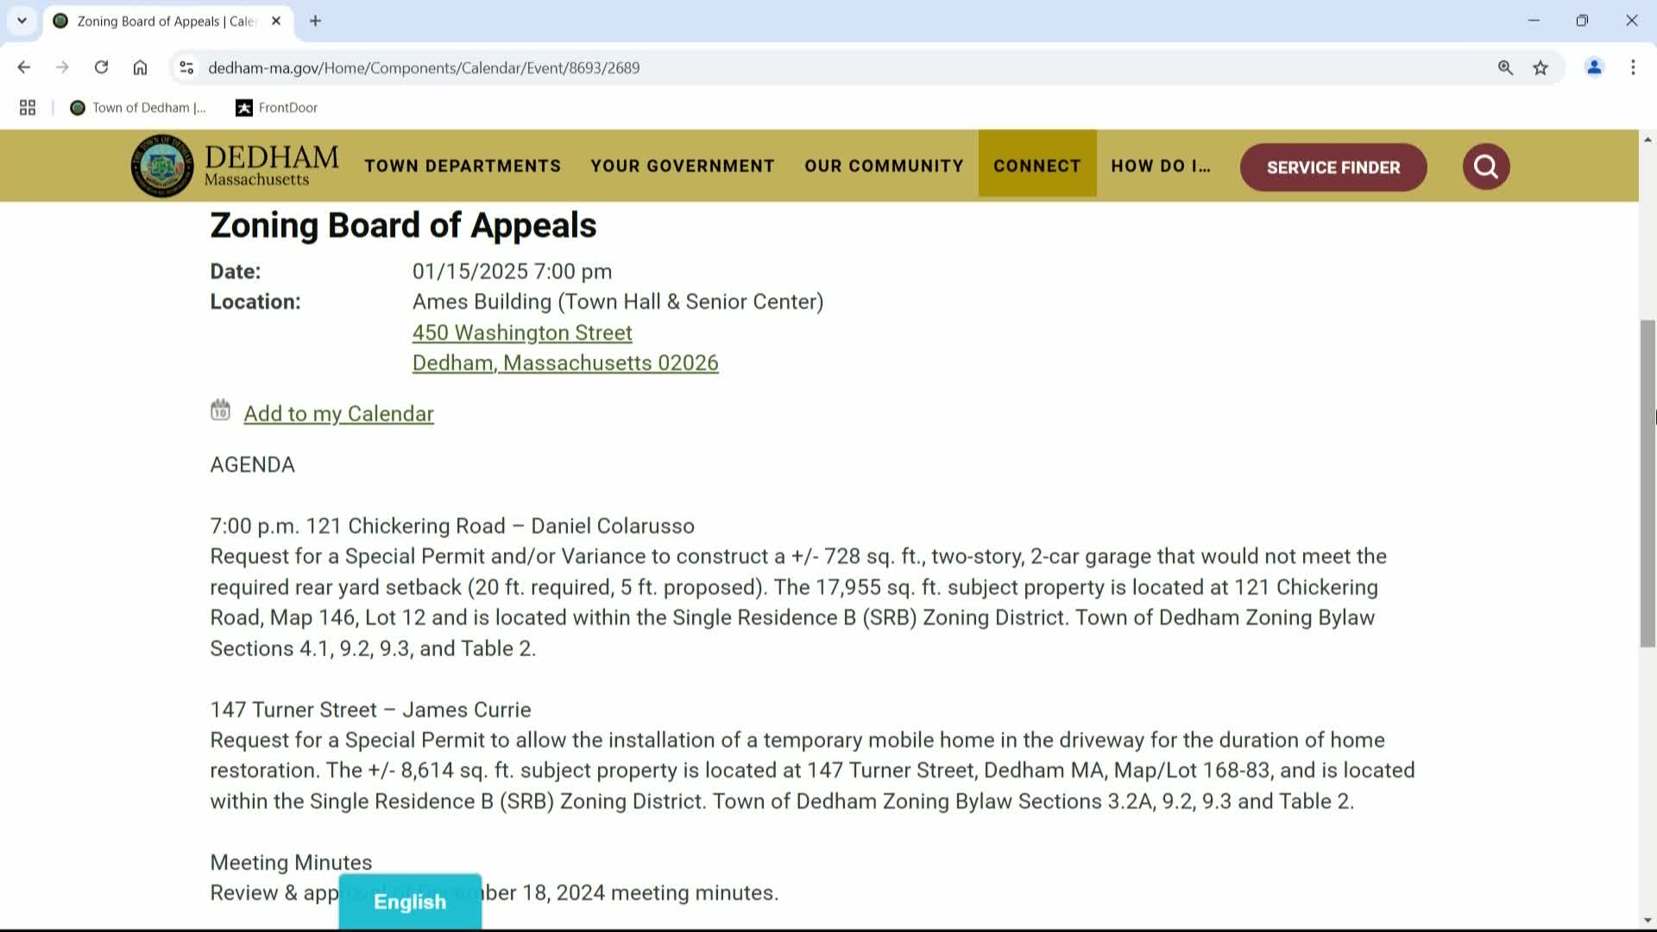View site information icon in address bar
Image resolution: width=1657 pixels, height=932 pixels.
point(186,67)
